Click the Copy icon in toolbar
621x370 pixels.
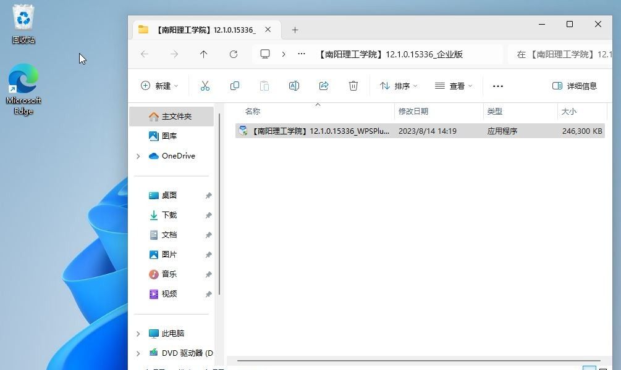pyautogui.click(x=234, y=86)
